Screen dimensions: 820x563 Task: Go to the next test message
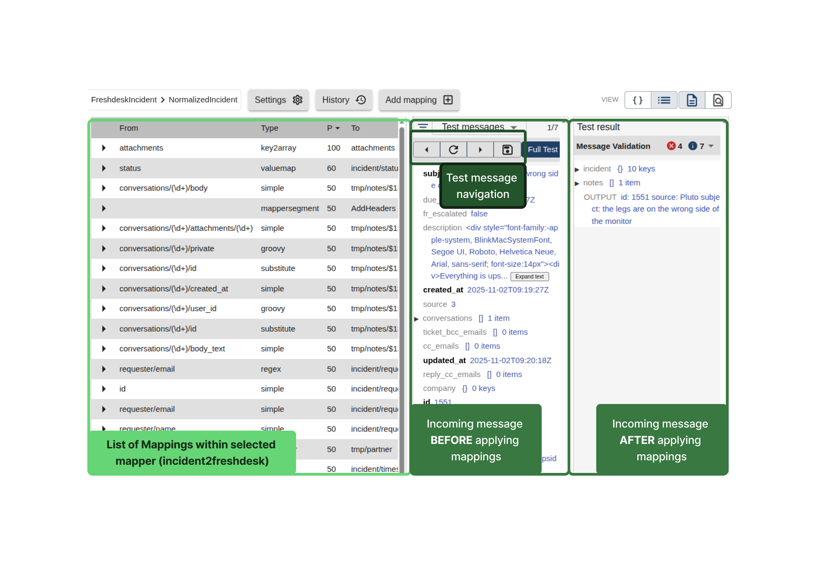coord(480,150)
